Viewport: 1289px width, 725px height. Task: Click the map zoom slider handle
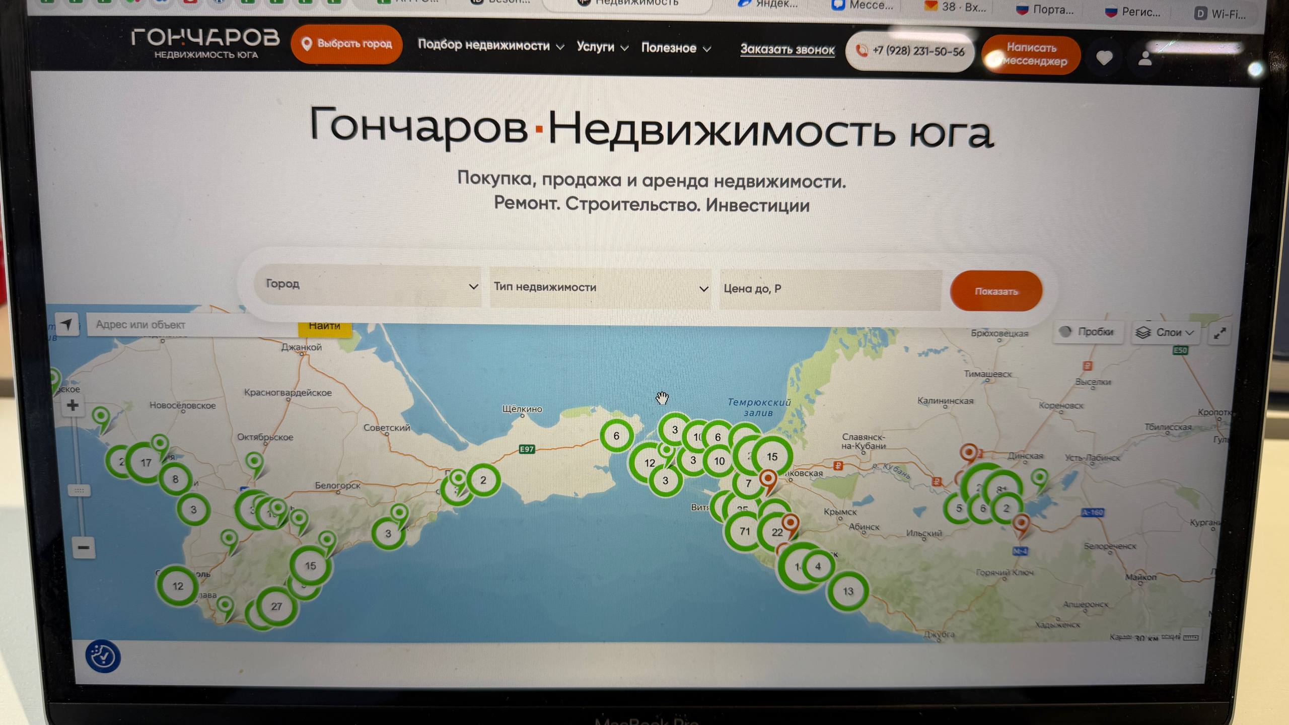pos(80,490)
